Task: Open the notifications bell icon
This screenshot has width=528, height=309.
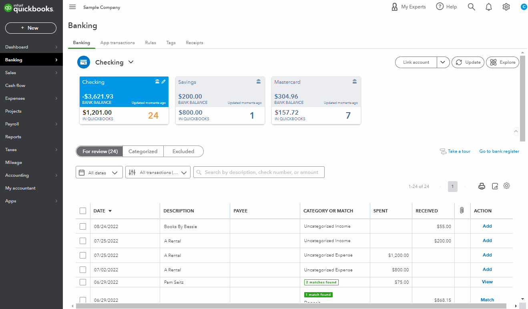Action: [x=489, y=7]
